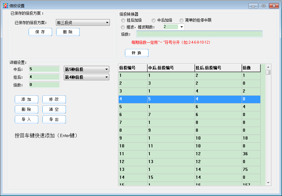Click the 导入 button
282x196 pixels.
pyautogui.click(x=26, y=119)
